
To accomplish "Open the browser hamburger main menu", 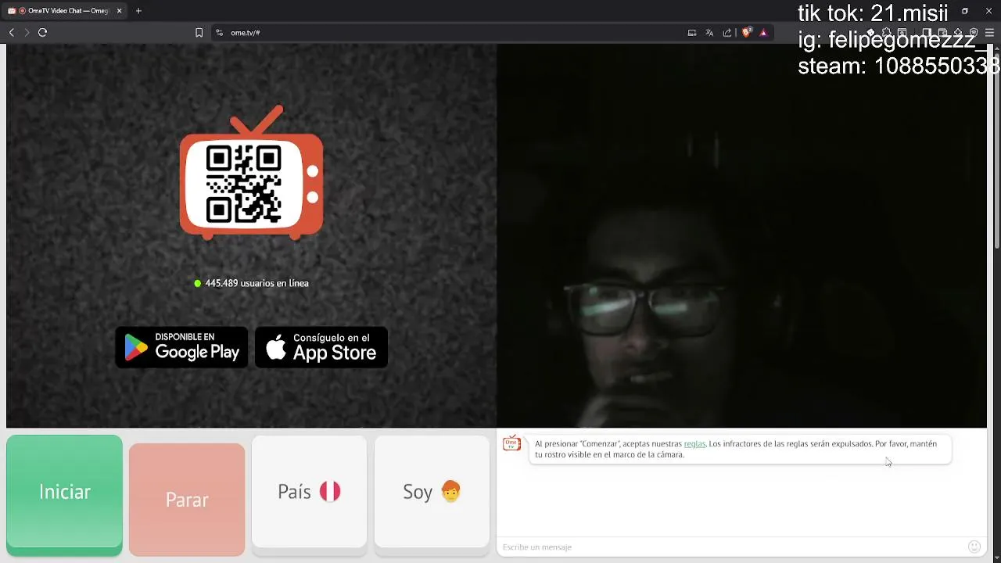I will pyautogui.click(x=989, y=33).
